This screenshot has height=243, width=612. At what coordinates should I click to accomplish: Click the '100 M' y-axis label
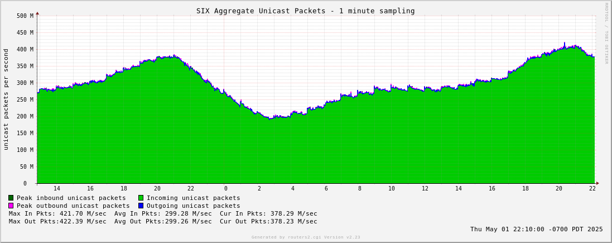pyautogui.click(x=25, y=150)
